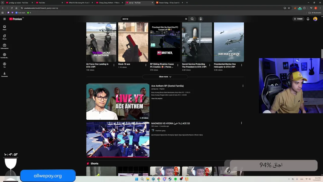Open YouTube notifications bell

pos(308,19)
